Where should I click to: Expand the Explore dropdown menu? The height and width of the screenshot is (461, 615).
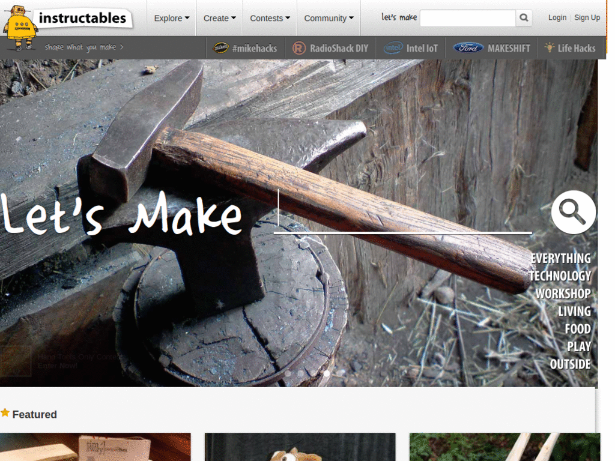pos(171,19)
